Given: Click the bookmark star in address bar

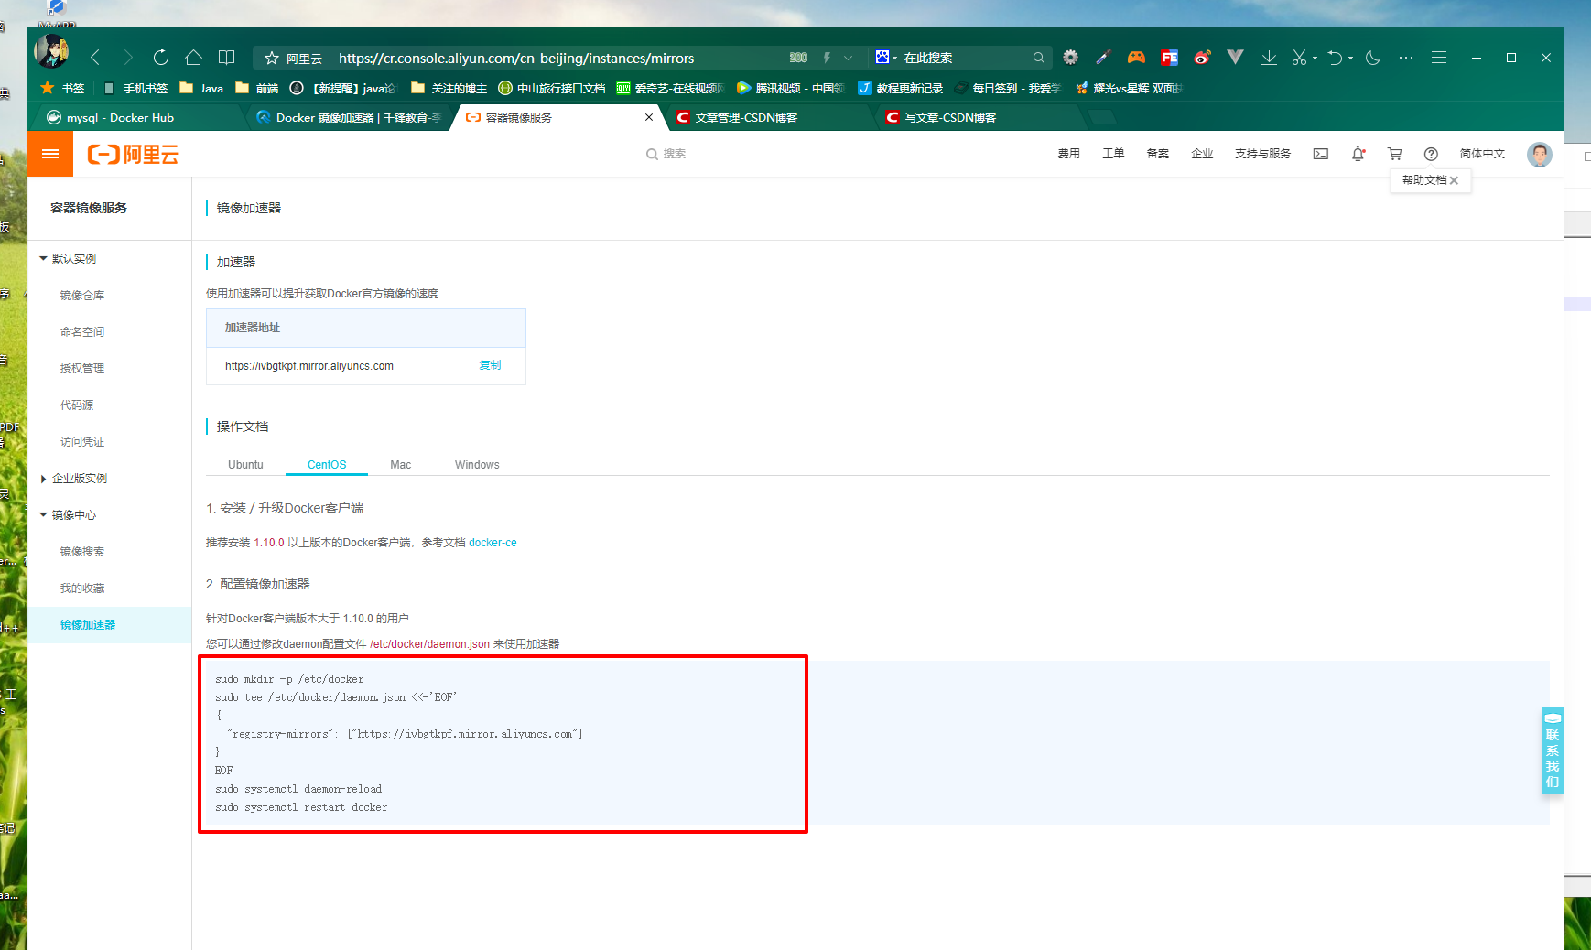Looking at the screenshot, I should 272,58.
